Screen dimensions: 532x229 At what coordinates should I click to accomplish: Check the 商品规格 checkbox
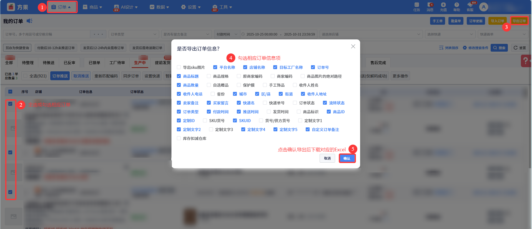tap(209, 76)
